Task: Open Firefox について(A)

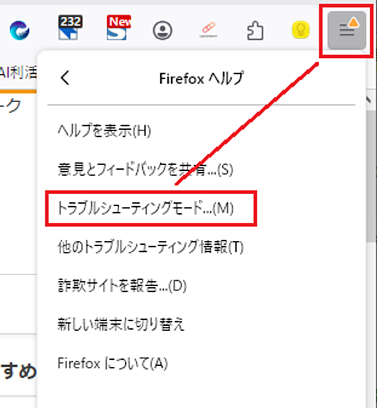Action: coord(201,363)
